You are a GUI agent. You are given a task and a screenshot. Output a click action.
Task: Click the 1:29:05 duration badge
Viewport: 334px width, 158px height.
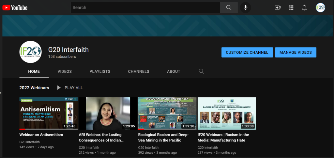pyautogui.click(x=129, y=126)
